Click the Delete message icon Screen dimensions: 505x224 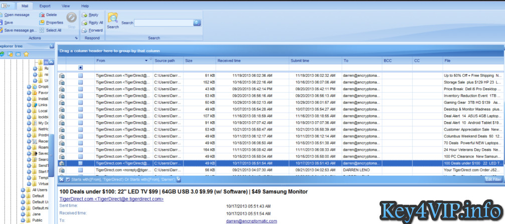pyautogui.click(x=42, y=15)
